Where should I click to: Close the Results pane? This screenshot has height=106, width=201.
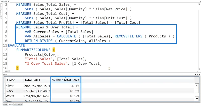[199, 74]
